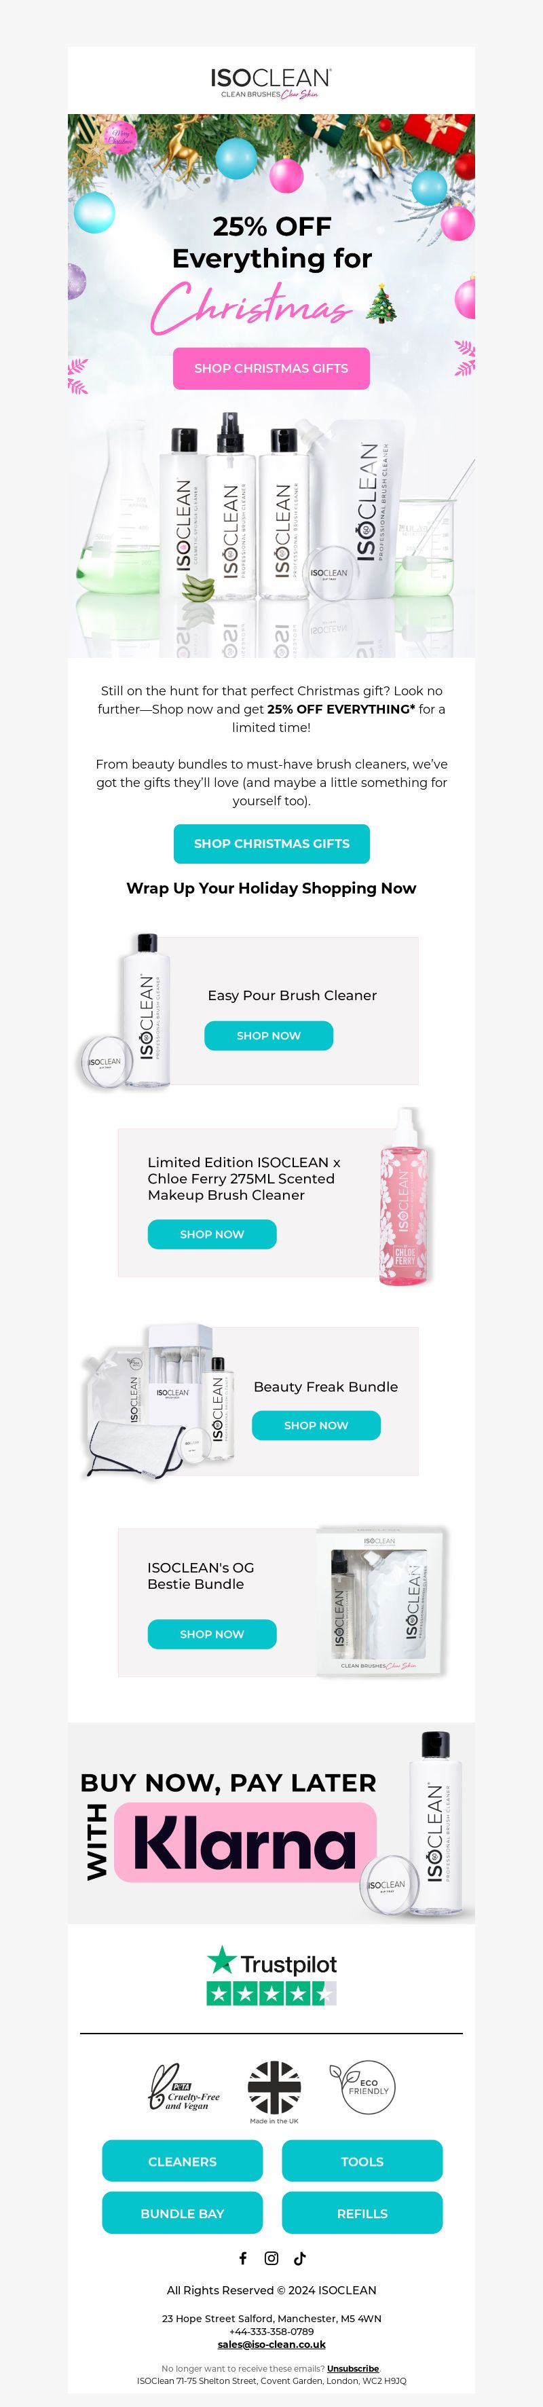Click the Made in the UK flag icon
543x2407 pixels.
pos(274,2090)
